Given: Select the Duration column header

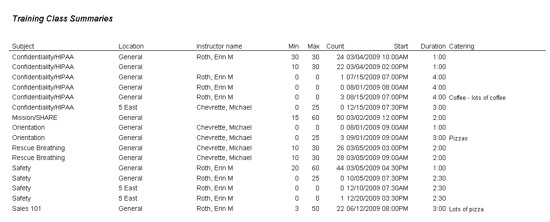Looking at the screenshot, I should click(433, 46).
